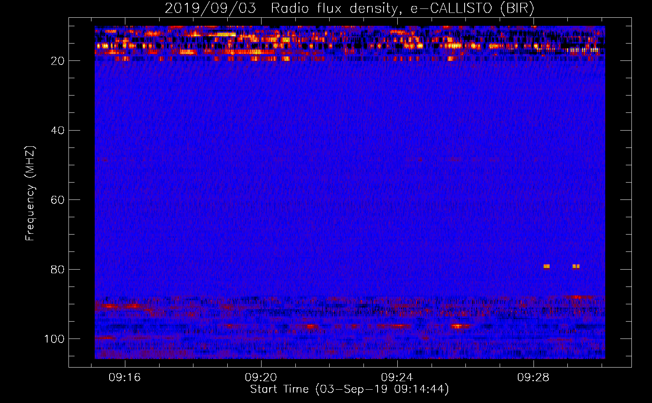The height and width of the screenshot is (403, 652).
Task: Click the 09:24 time tick label
Action: point(397,378)
